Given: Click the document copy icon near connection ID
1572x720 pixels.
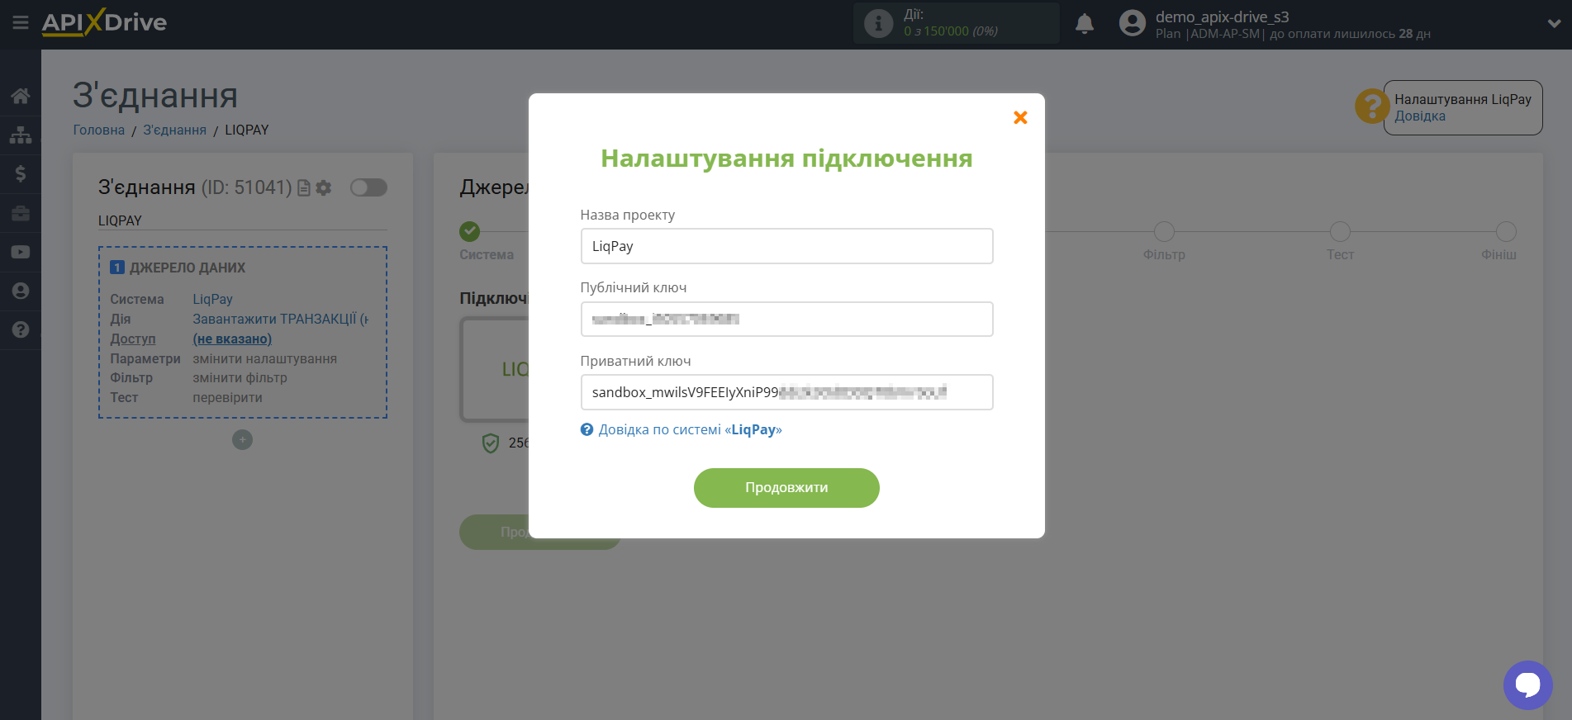Looking at the screenshot, I should [x=304, y=188].
